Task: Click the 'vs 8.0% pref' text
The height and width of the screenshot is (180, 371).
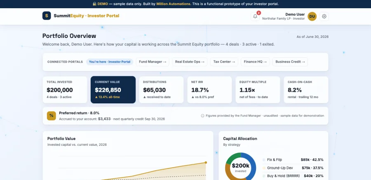Action: click(204, 97)
